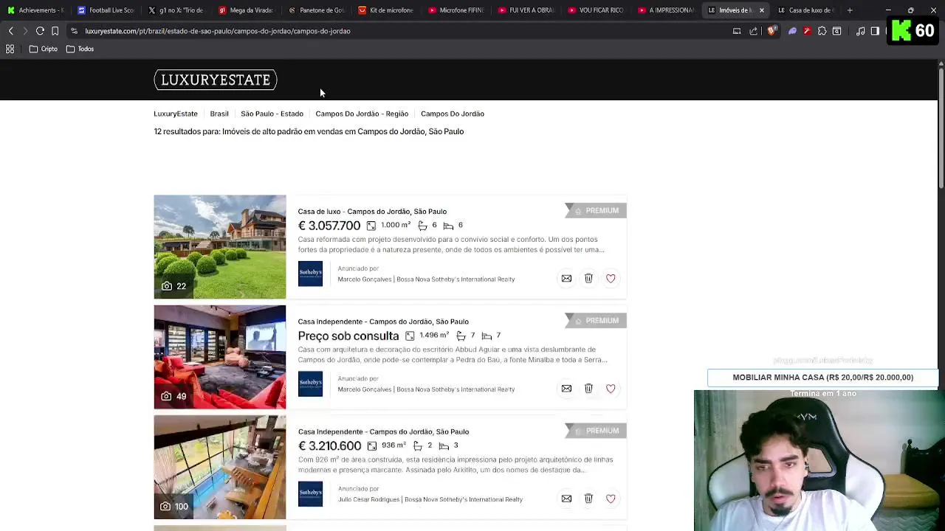Click Sotheby's logo on Julio Cesar Rodrigues listing

(310, 493)
